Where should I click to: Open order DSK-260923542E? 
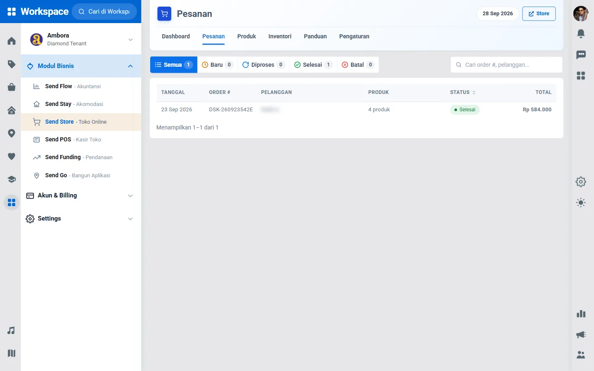[x=231, y=110]
